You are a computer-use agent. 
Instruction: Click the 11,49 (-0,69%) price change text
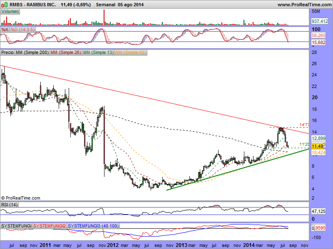click(x=76, y=5)
